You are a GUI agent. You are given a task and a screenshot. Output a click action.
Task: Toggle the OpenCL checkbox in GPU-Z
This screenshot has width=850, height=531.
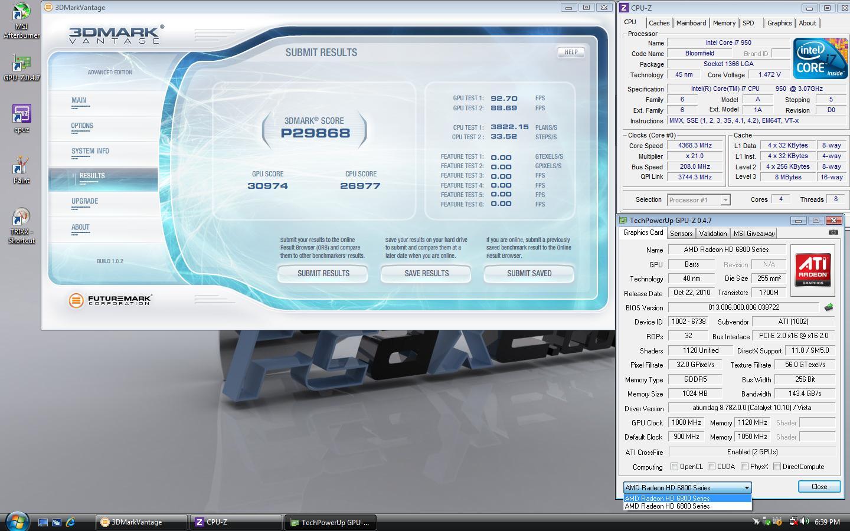pyautogui.click(x=674, y=466)
